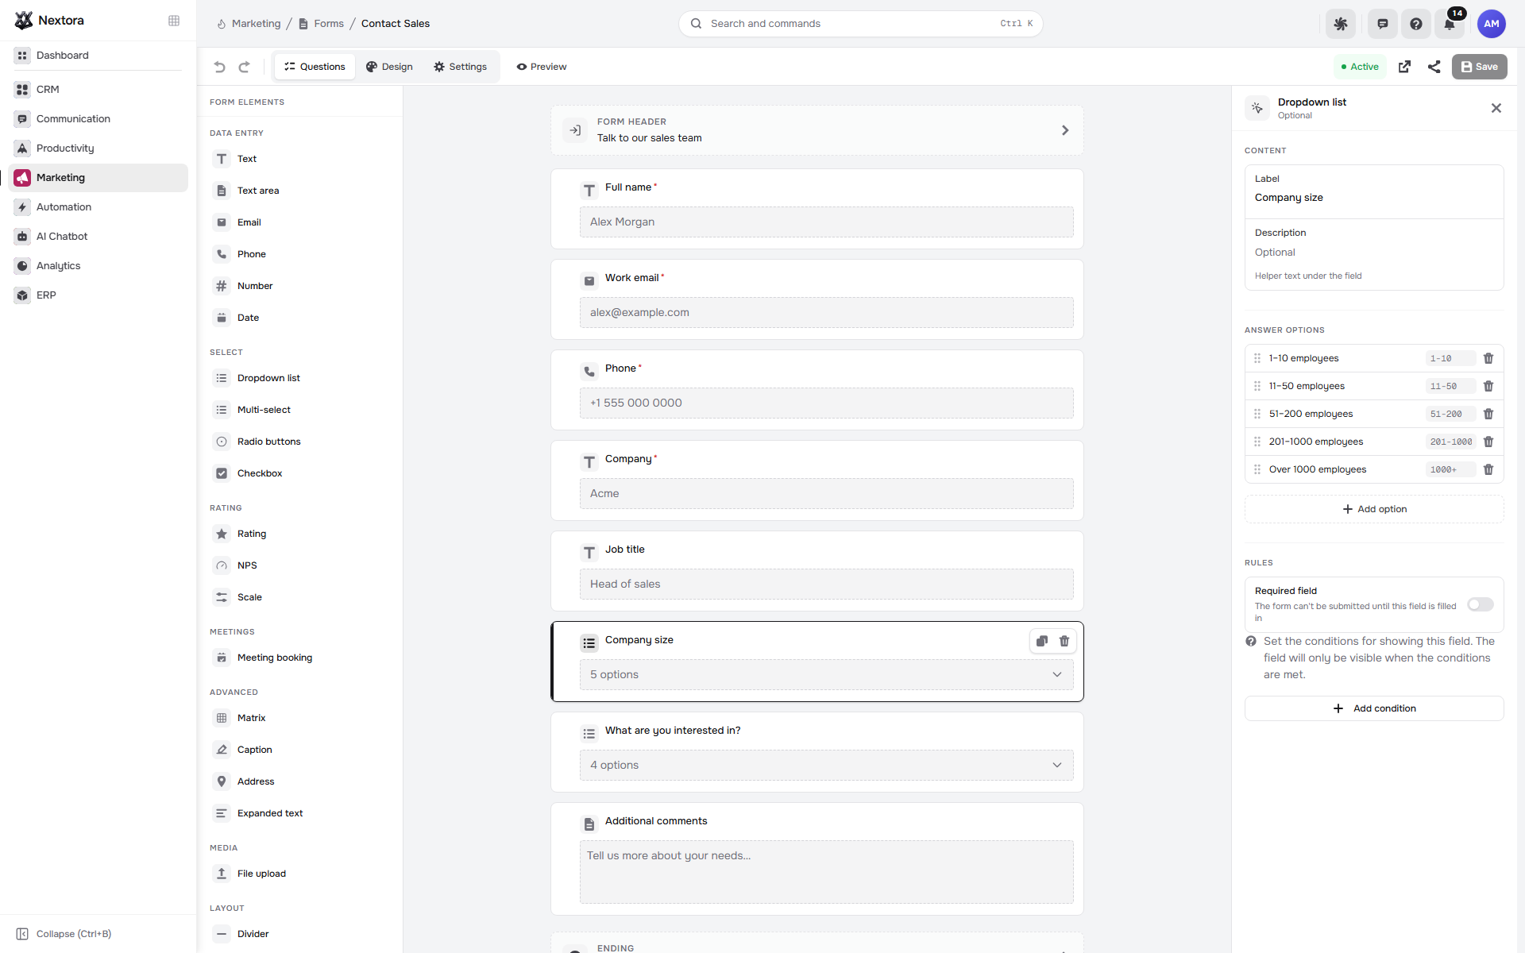The width and height of the screenshot is (1525, 953).
Task: Delete the 51-200 employees option
Action: (1488, 414)
